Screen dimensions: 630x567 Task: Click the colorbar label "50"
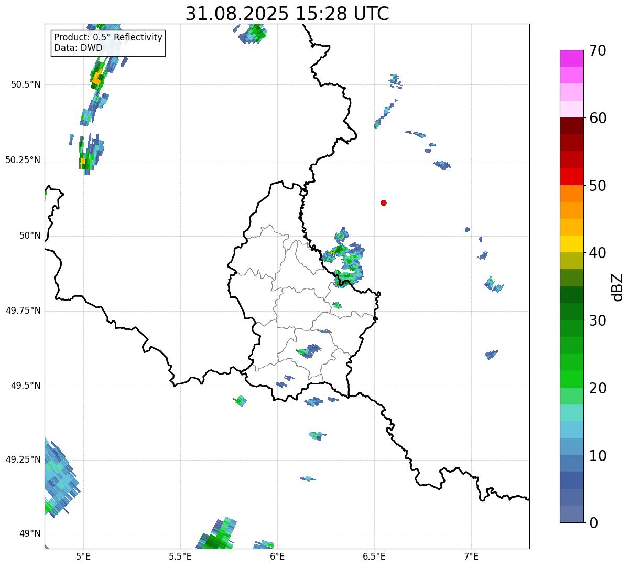[598, 186]
